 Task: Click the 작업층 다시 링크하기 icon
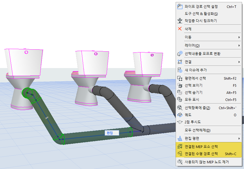pos(180,21)
